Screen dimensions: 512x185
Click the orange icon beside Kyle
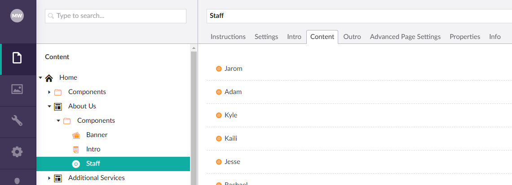pos(219,115)
